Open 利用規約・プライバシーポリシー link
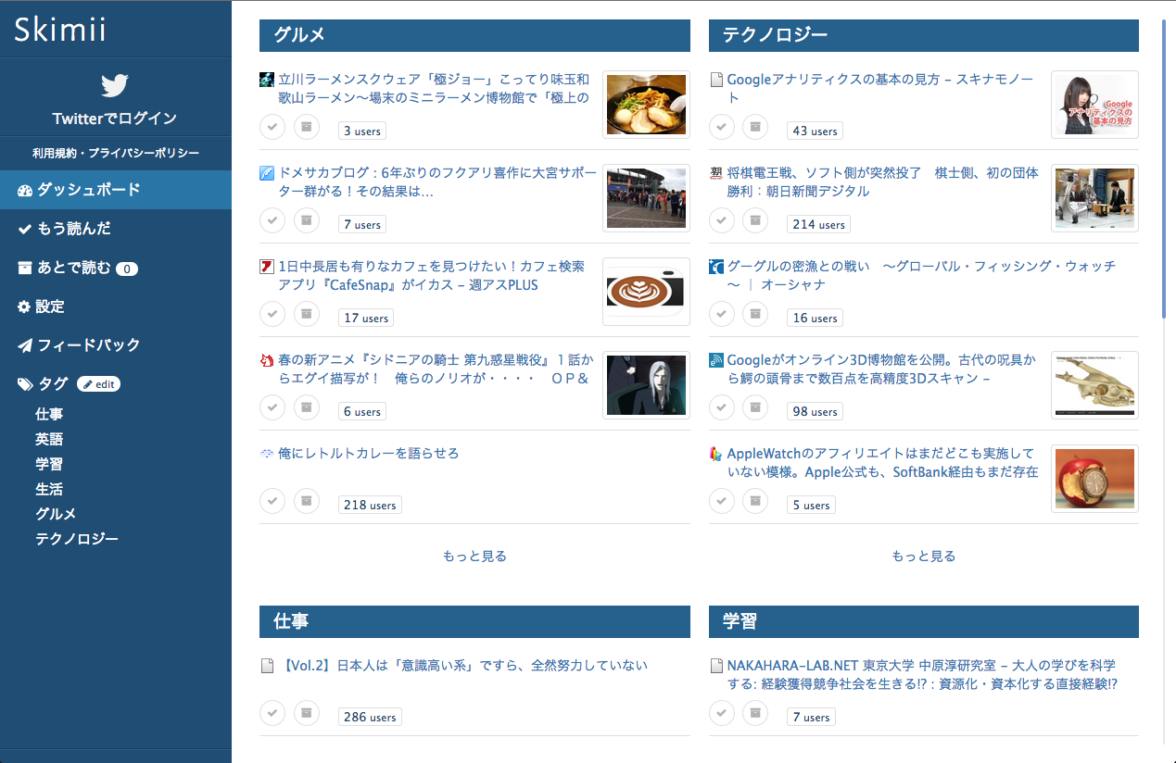The height and width of the screenshot is (763, 1176). pyautogui.click(x=115, y=153)
